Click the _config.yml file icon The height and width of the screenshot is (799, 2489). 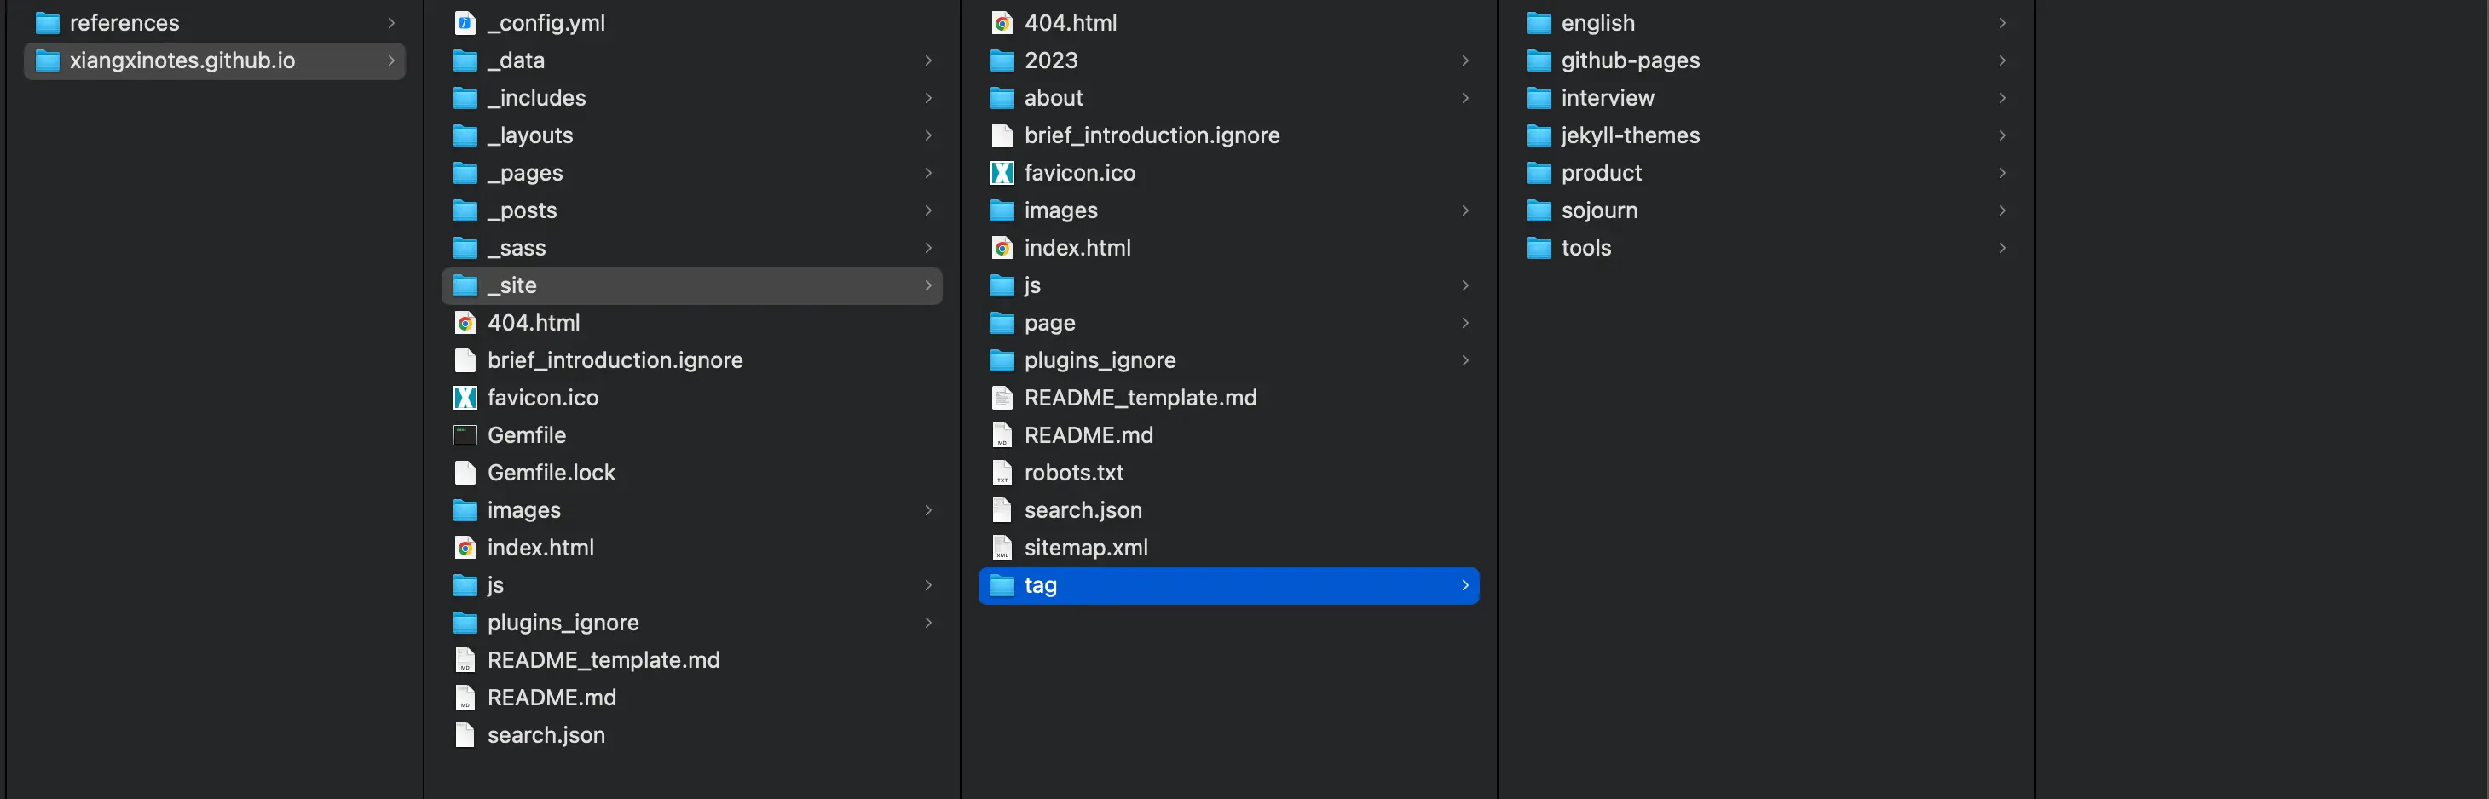[465, 23]
